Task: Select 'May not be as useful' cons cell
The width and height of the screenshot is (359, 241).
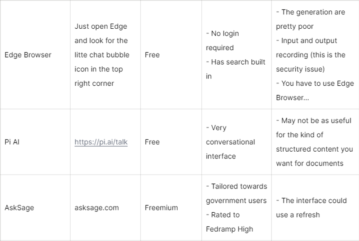Action: [x=315, y=142]
